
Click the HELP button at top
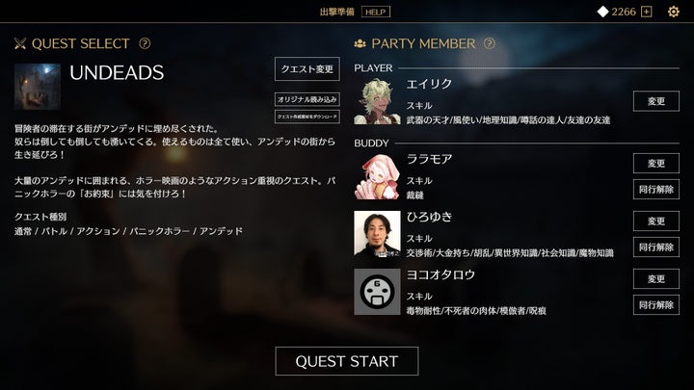point(376,12)
